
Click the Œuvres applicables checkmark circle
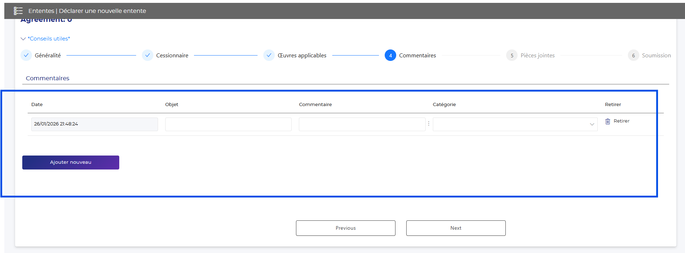(x=269, y=55)
